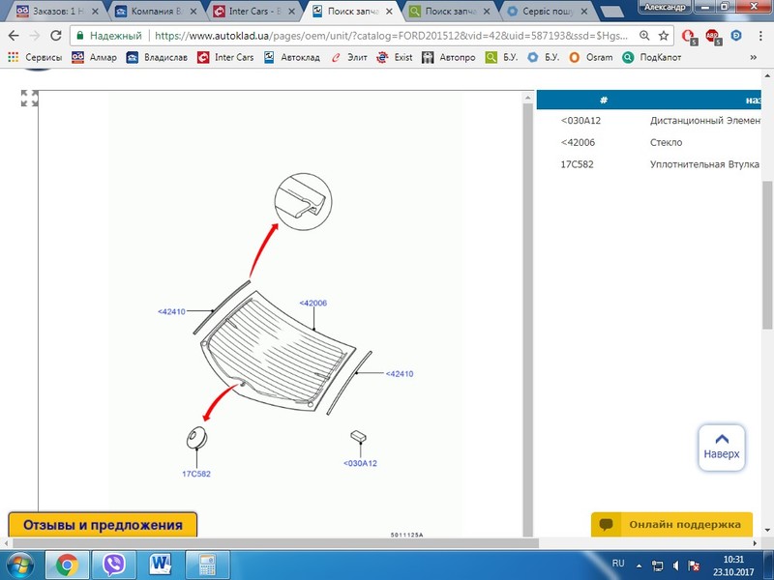Click the Adblock Plus extension icon
The height and width of the screenshot is (580, 774).
pyautogui.click(x=713, y=36)
